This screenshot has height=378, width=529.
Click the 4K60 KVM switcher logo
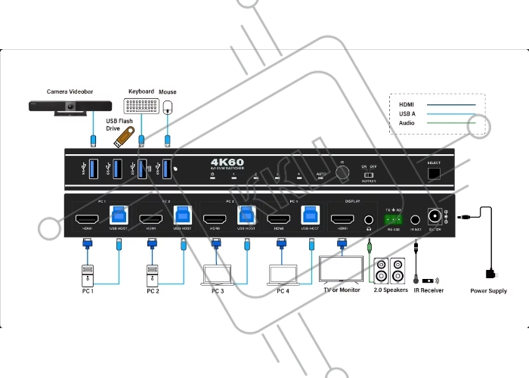coord(227,164)
